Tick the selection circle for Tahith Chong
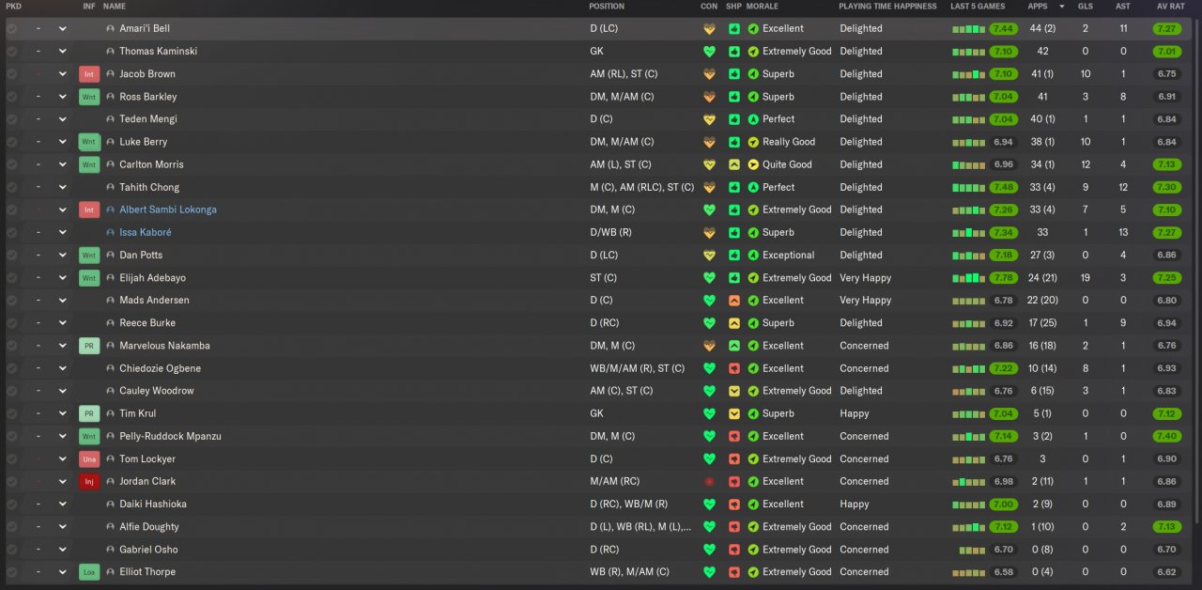 point(11,187)
